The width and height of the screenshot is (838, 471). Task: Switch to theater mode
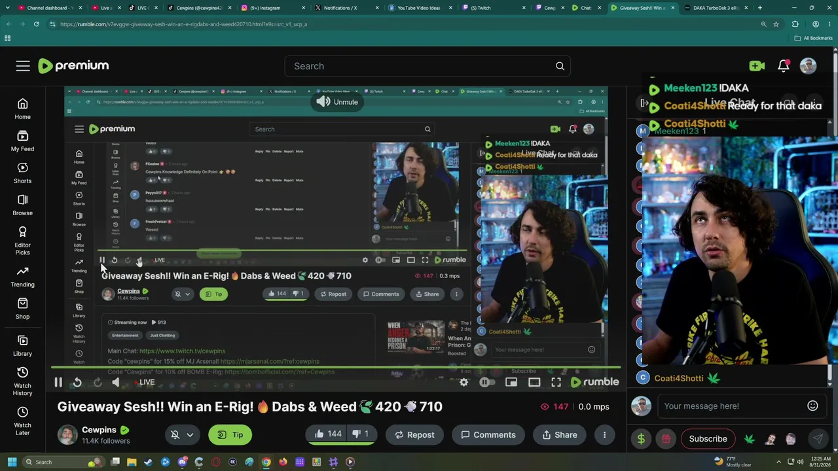tap(534, 382)
